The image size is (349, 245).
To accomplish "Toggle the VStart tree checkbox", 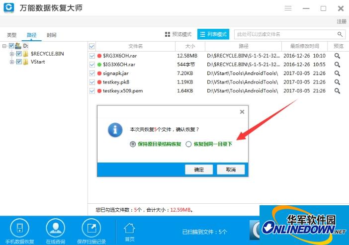I will (19, 62).
